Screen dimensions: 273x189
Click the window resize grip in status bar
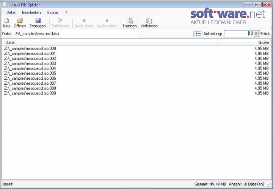(269, 185)
